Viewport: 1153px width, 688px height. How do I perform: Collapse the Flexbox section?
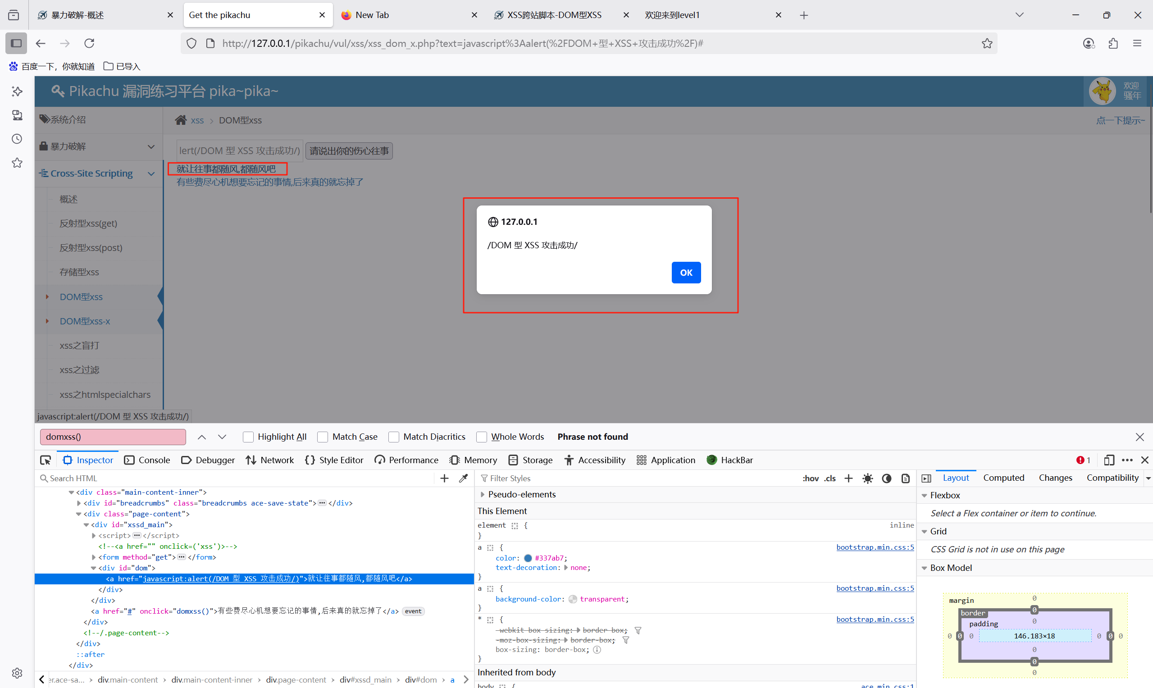pyautogui.click(x=924, y=495)
